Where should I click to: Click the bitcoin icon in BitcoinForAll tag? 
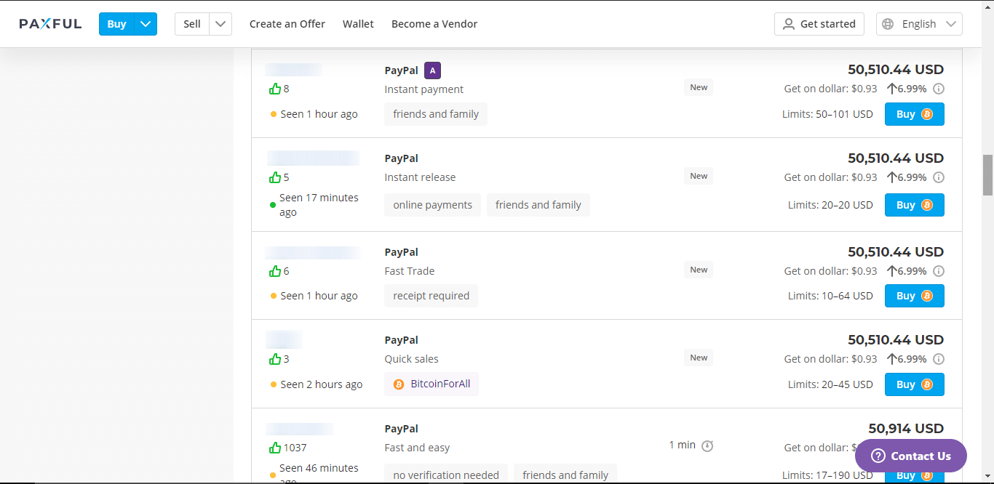click(x=399, y=384)
